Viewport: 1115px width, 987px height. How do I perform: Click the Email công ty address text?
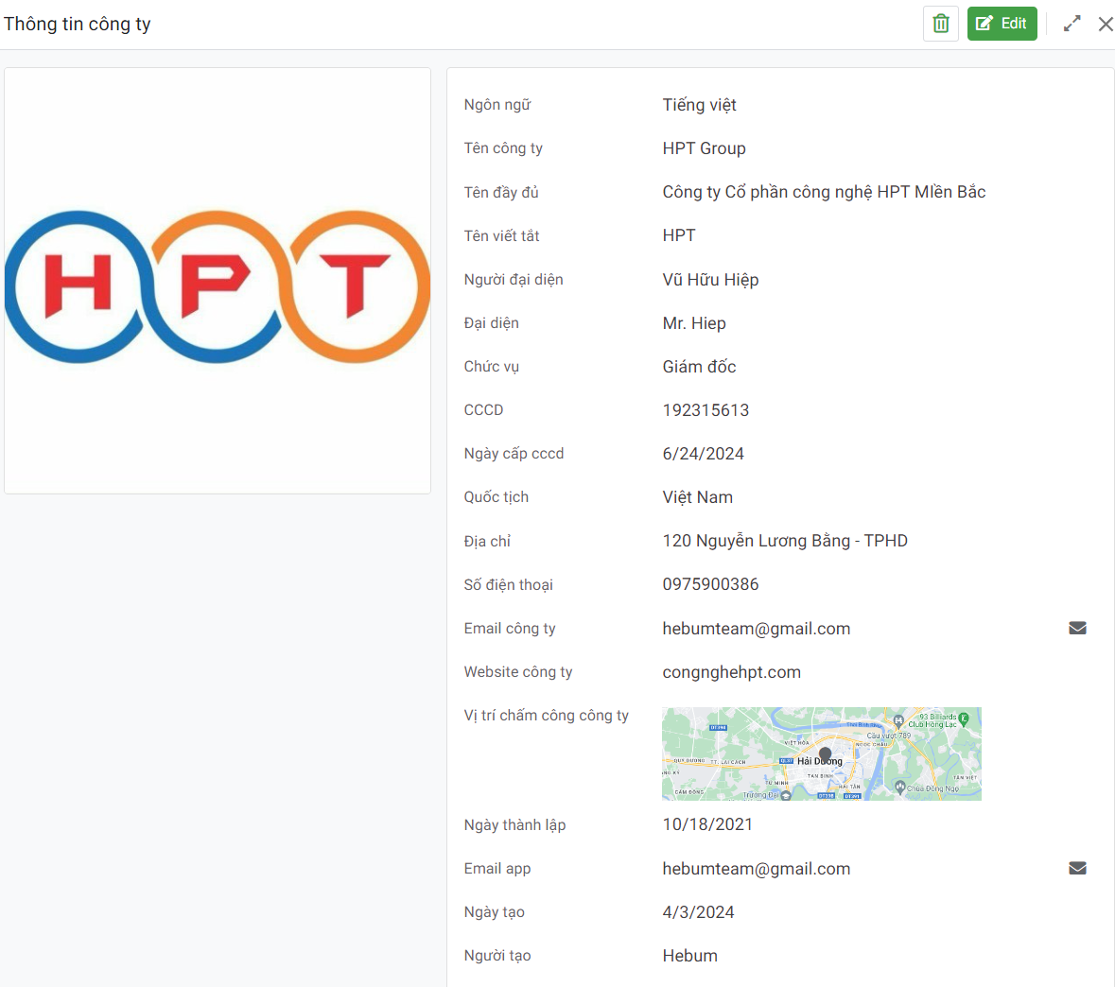pos(756,629)
